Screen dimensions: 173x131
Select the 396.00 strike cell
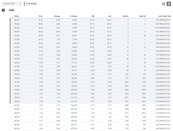17,24
